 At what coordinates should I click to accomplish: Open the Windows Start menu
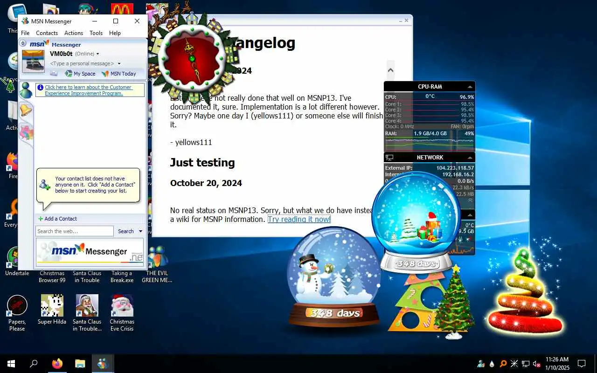tap(11, 364)
